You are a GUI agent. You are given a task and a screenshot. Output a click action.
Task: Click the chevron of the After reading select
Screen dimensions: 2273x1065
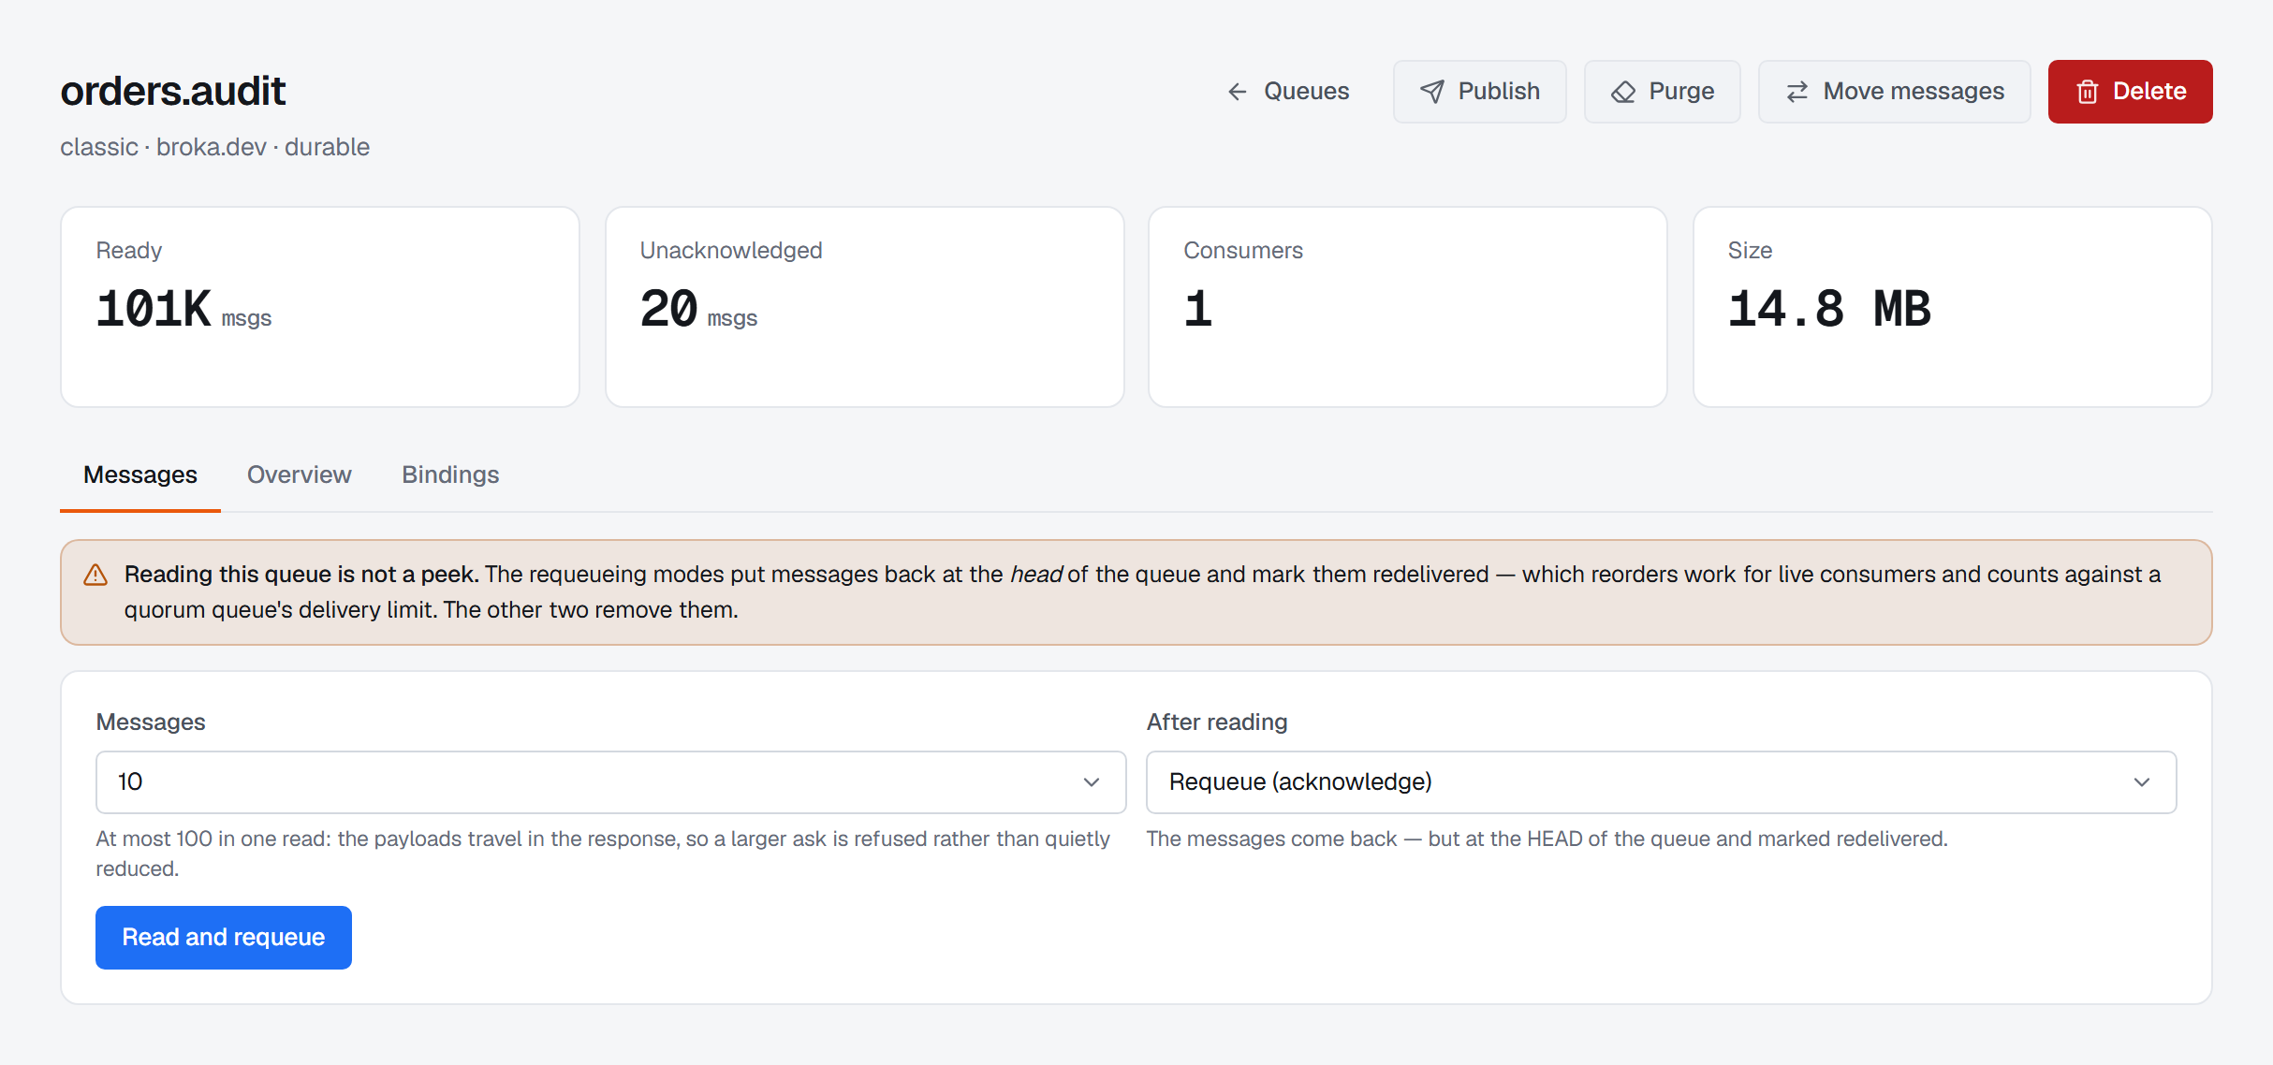click(2141, 782)
